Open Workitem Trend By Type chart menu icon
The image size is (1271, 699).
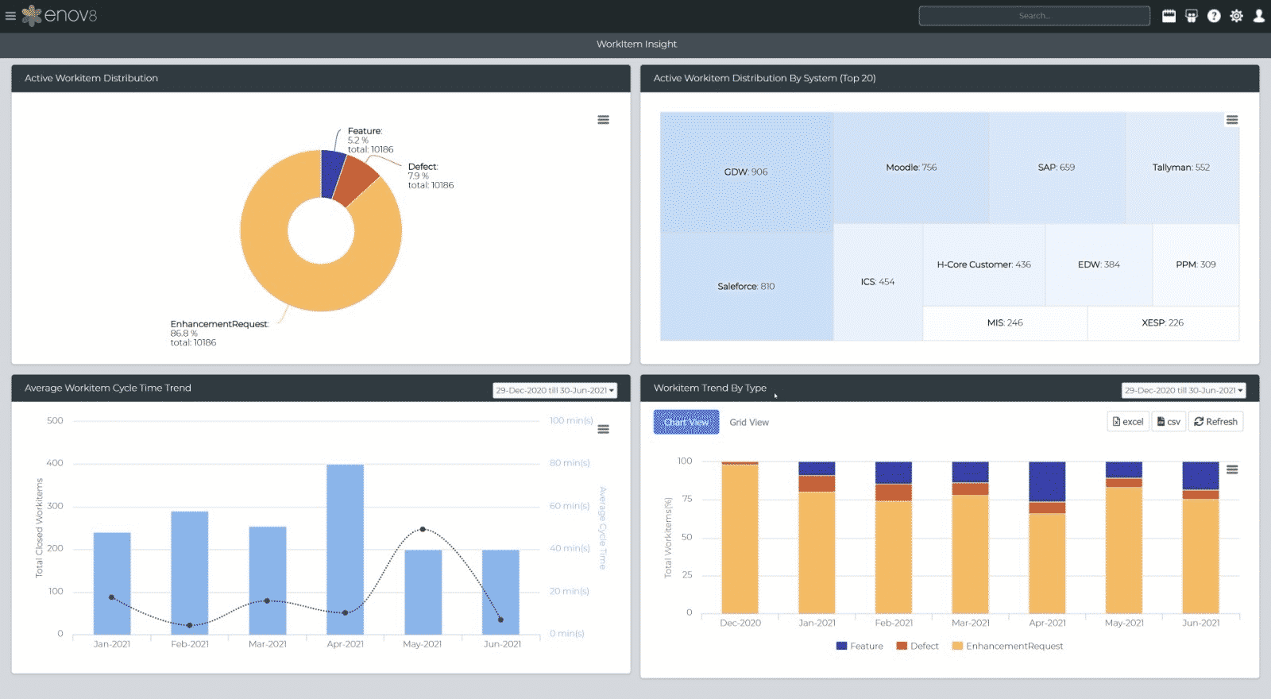[1232, 469]
